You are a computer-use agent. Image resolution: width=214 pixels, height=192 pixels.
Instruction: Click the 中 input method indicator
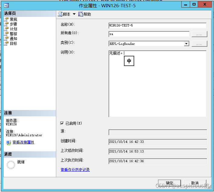point(129,61)
